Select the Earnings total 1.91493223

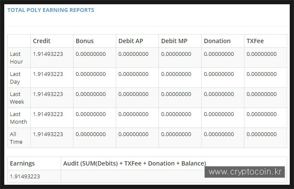click(25, 176)
